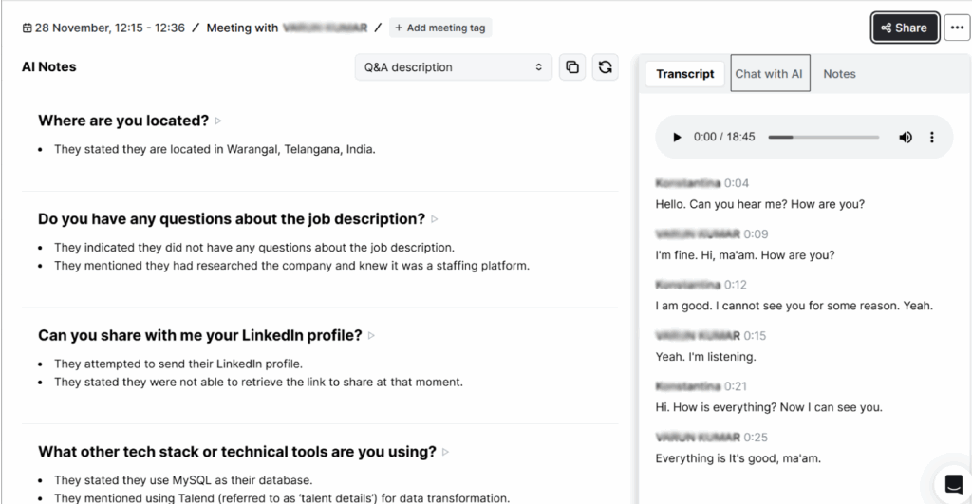Click transcript line 'Yeah. I'm listening.'
The height and width of the screenshot is (504, 972).
(705, 357)
